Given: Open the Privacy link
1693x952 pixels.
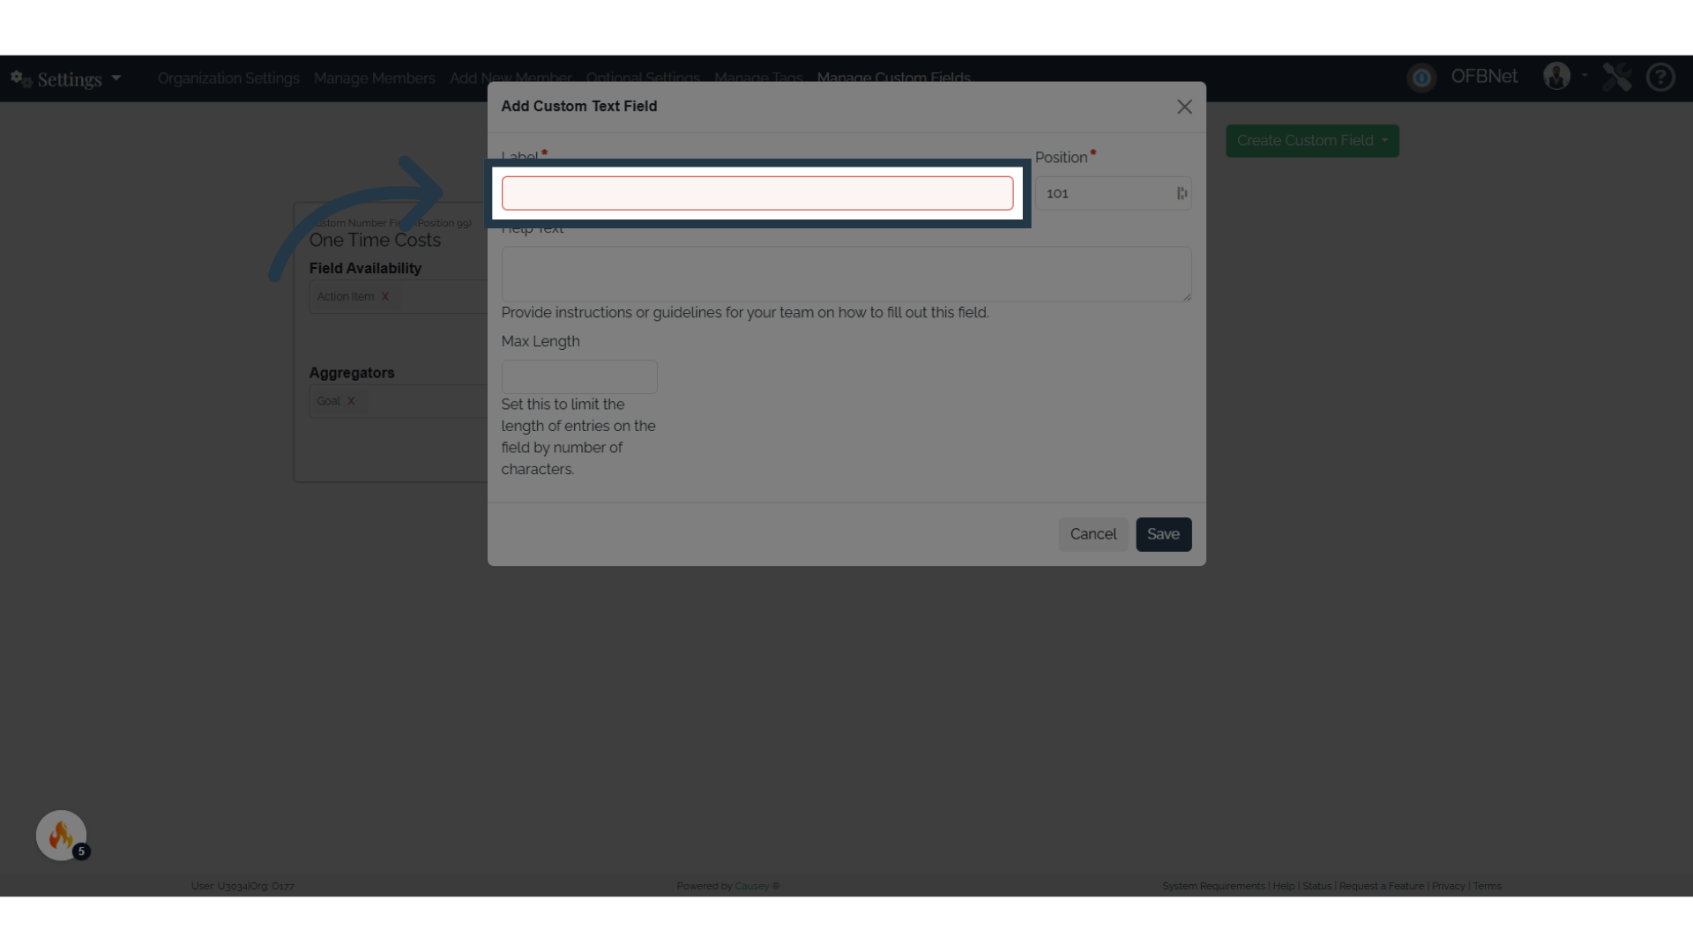Looking at the screenshot, I should 1448,886.
